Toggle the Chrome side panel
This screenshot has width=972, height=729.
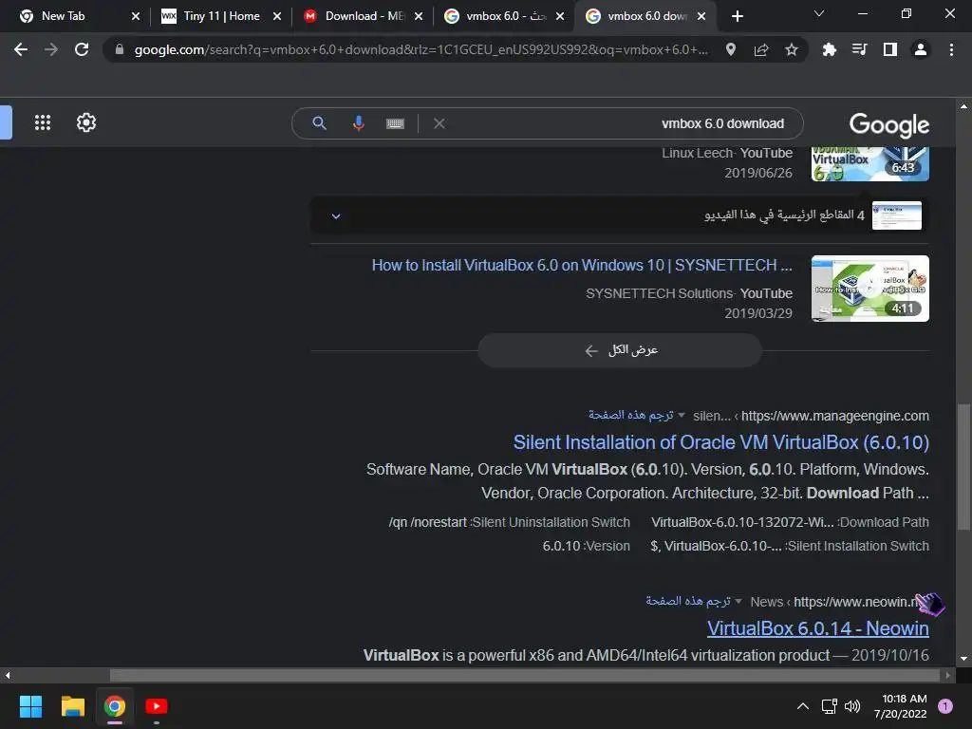click(889, 49)
